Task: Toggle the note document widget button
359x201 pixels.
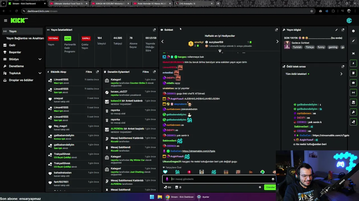Action: pos(353,73)
